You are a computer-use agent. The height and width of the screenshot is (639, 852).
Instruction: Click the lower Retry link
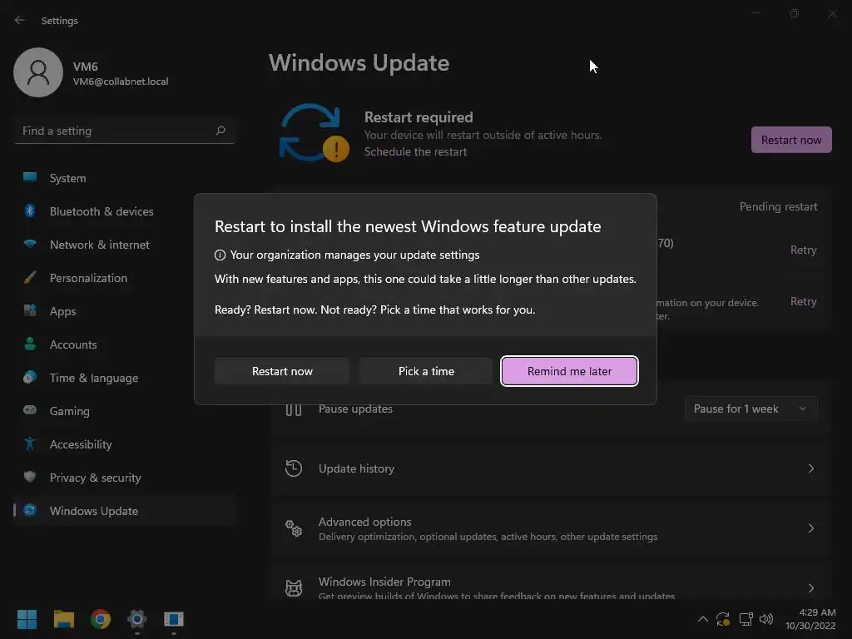coord(803,301)
